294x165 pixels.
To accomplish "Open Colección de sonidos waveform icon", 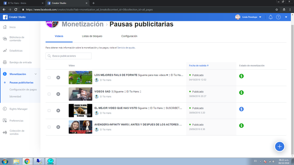I will tap(5, 132).
